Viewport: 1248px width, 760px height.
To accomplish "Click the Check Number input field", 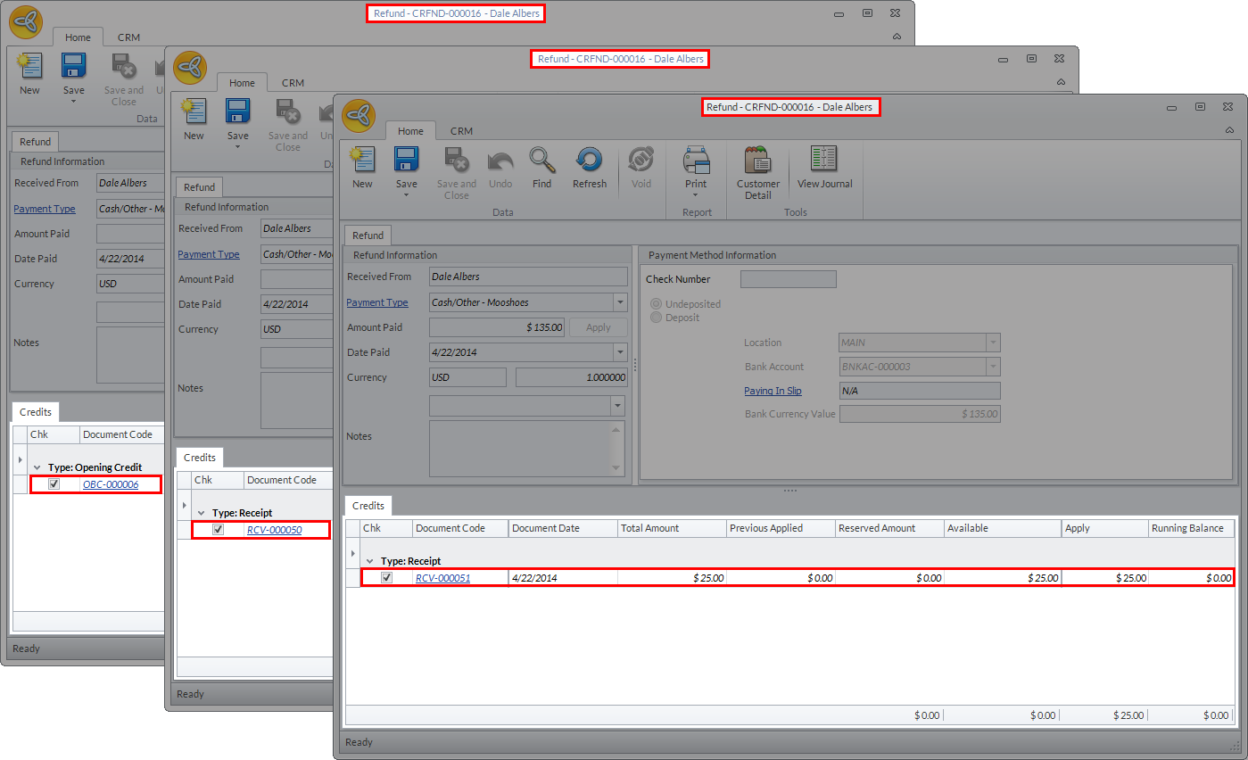I will coord(788,279).
